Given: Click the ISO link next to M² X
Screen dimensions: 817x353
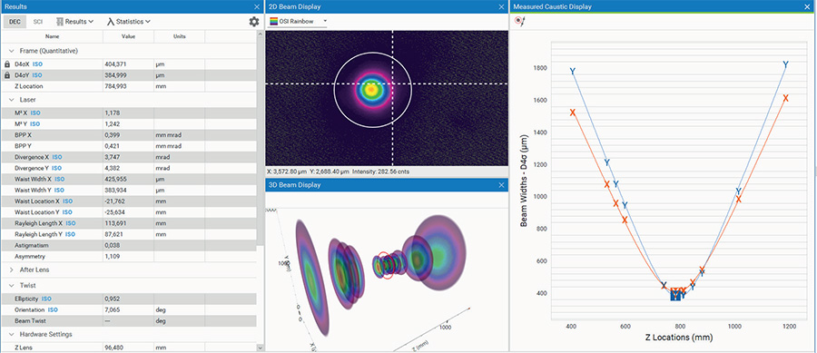Looking at the screenshot, I should (35, 113).
